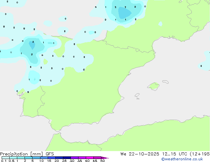This screenshot has width=210, height=162.
Task: Select the 0.5–1 mm legend color swatch
Action: pos(13,158)
